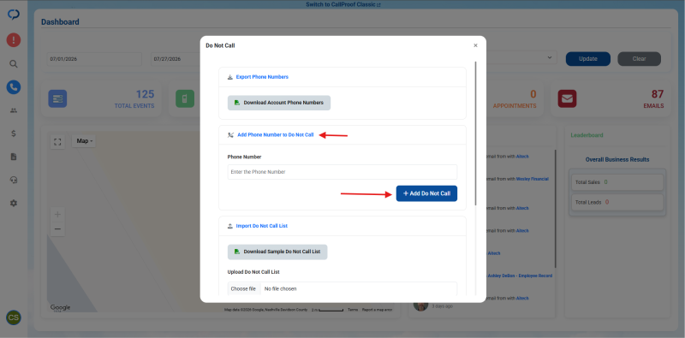Image resolution: width=685 pixels, height=338 pixels.
Task: Open the dollar sign sales icon
Action: [x=14, y=133]
